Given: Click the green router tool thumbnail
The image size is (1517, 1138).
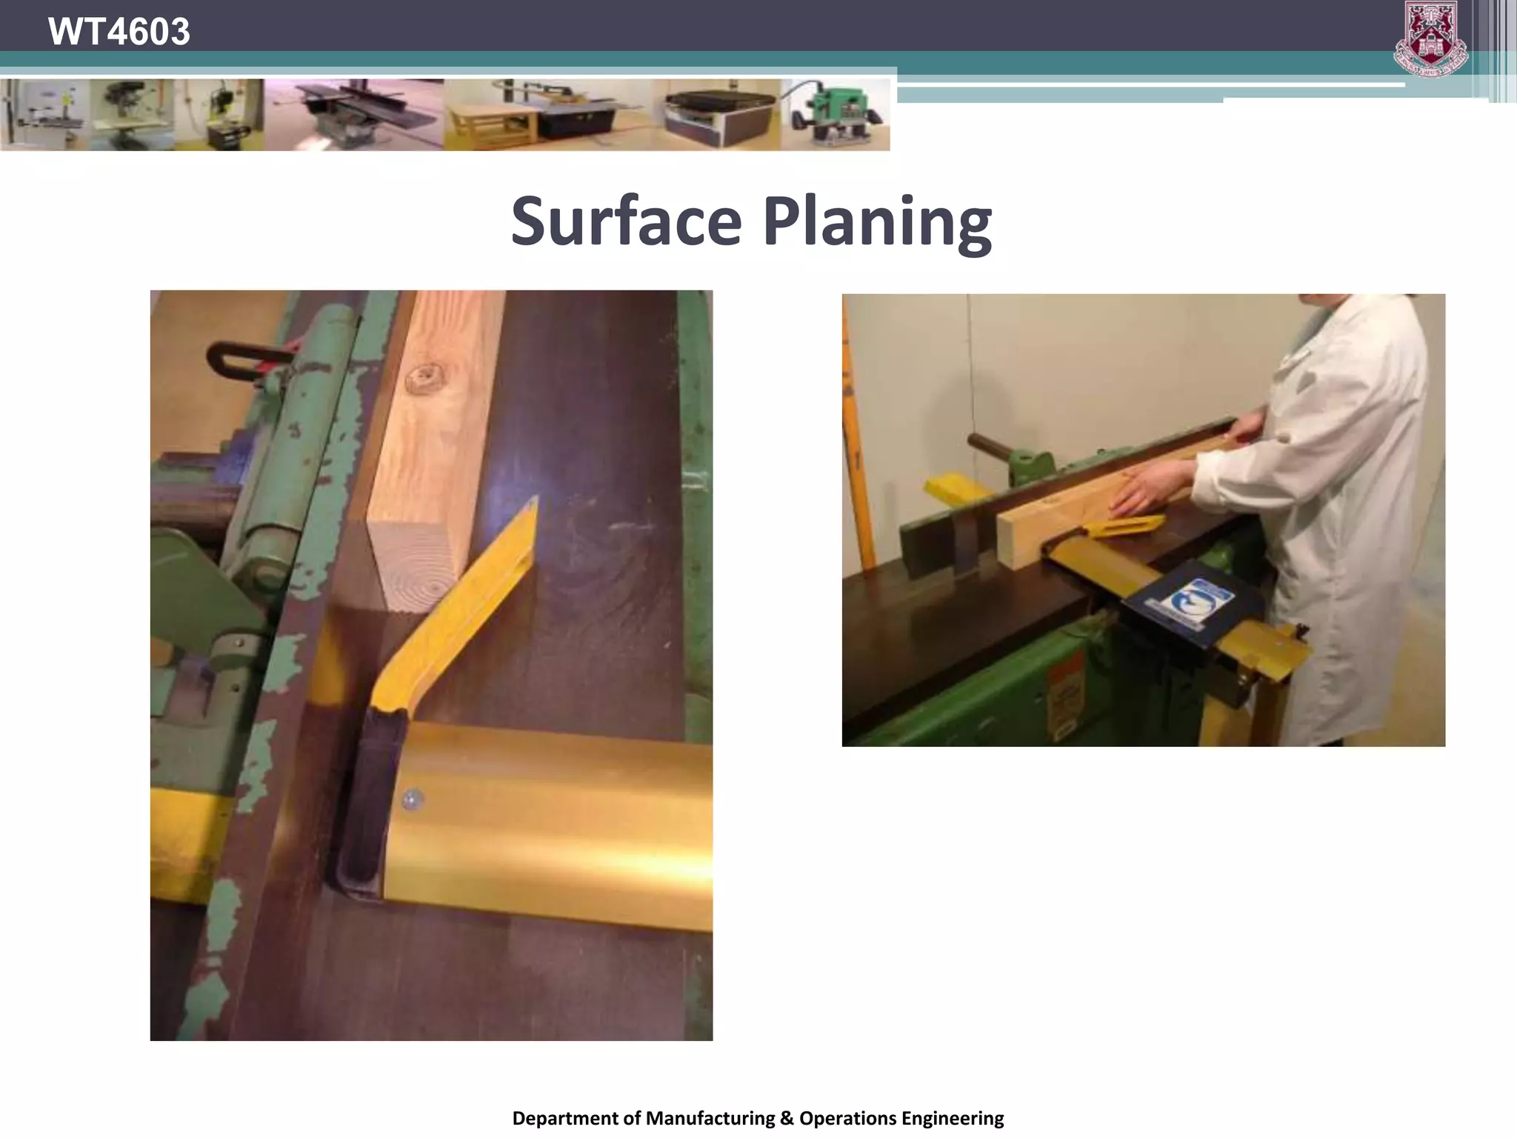Looking at the screenshot, I should tap(836, 115).
